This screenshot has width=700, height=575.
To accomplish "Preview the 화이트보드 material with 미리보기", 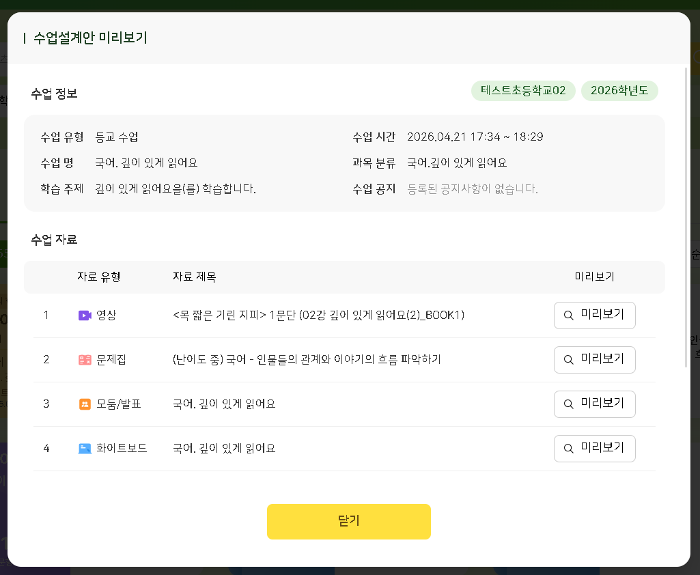I will click(x=594, y=449).
